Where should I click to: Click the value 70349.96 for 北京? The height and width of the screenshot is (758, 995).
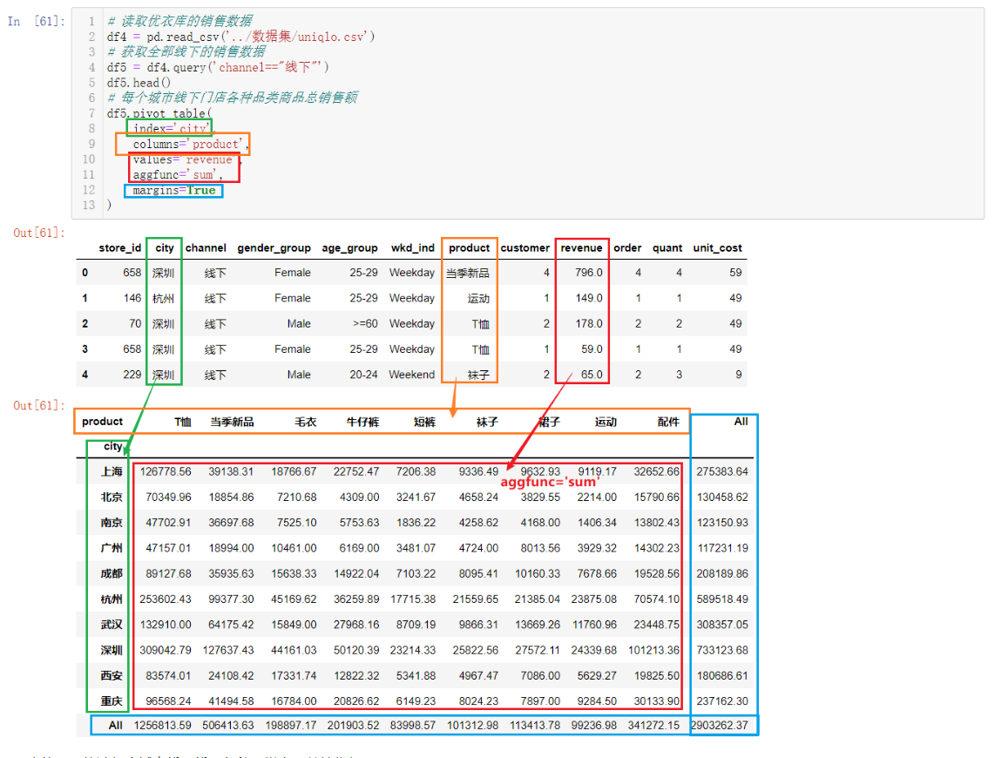click(x=168, y=497)
